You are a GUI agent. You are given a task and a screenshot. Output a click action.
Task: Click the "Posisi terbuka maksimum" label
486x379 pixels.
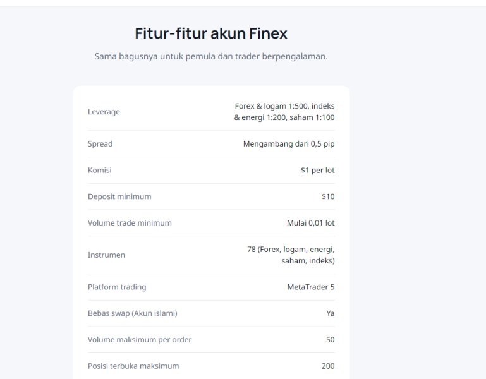(x=133, y=366)
